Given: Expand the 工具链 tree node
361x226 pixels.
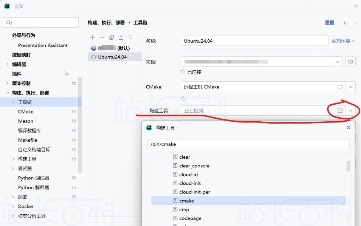Looking at the screenshot, I should (x=13, y=102).
